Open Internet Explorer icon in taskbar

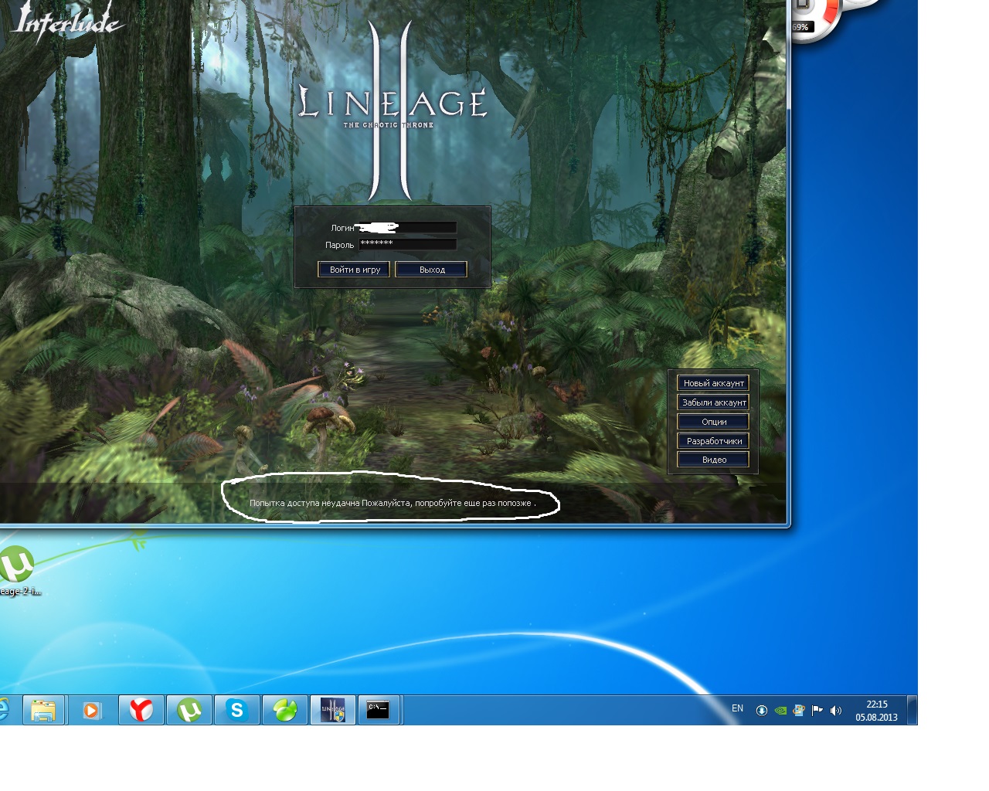[x=5, y=710]
